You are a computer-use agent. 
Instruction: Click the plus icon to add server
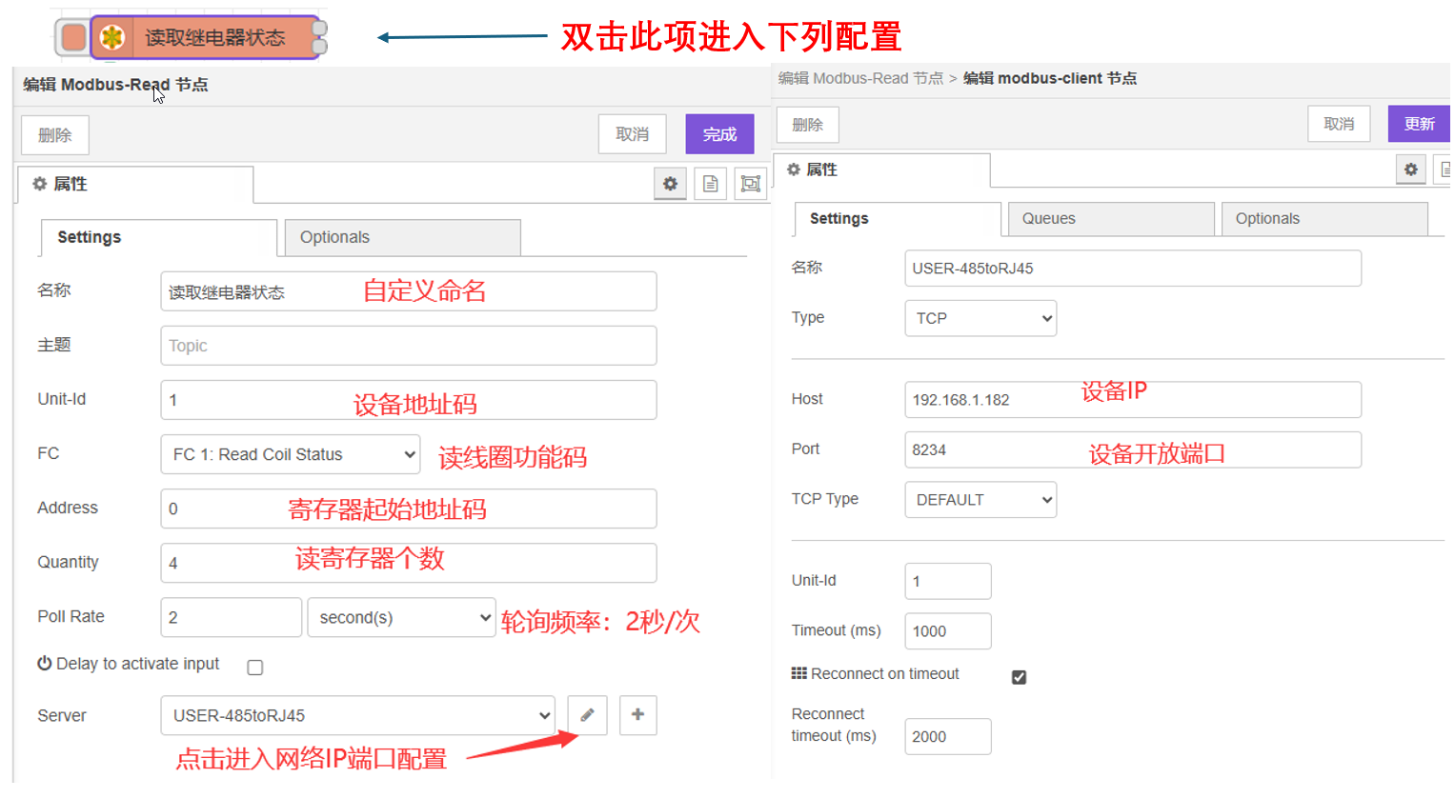click(x=637, y=715)
